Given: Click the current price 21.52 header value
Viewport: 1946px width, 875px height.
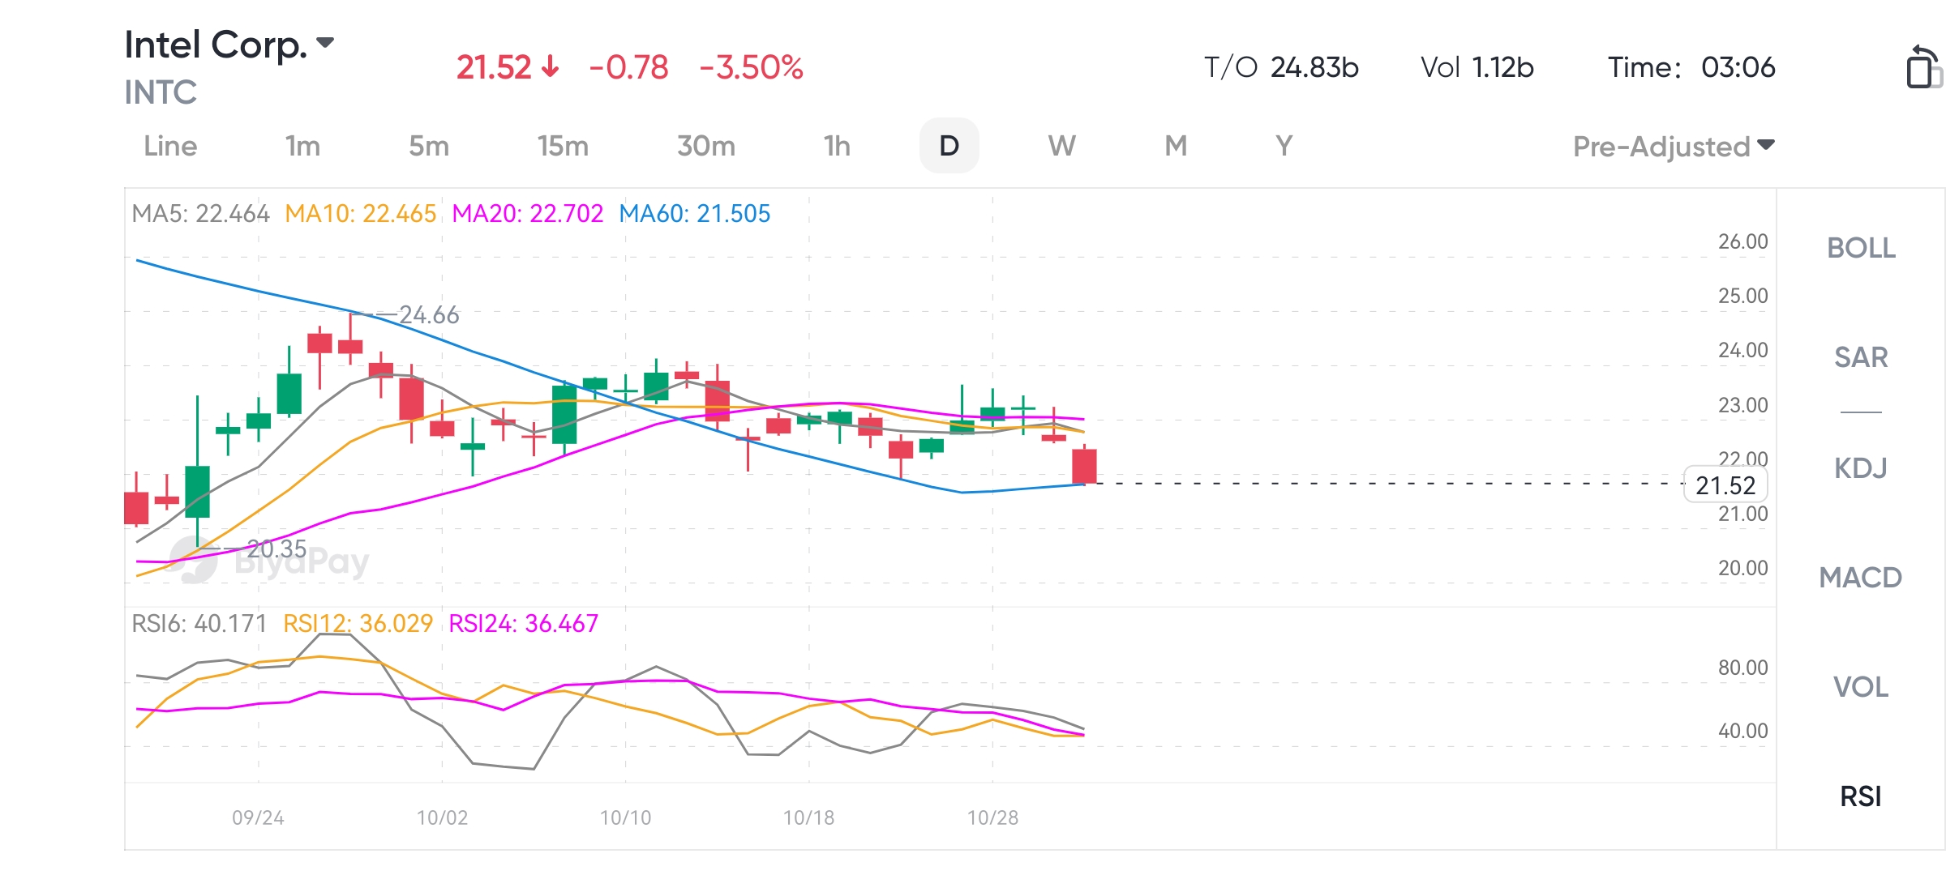Looking at the screenshot, I should click(494, 67).
